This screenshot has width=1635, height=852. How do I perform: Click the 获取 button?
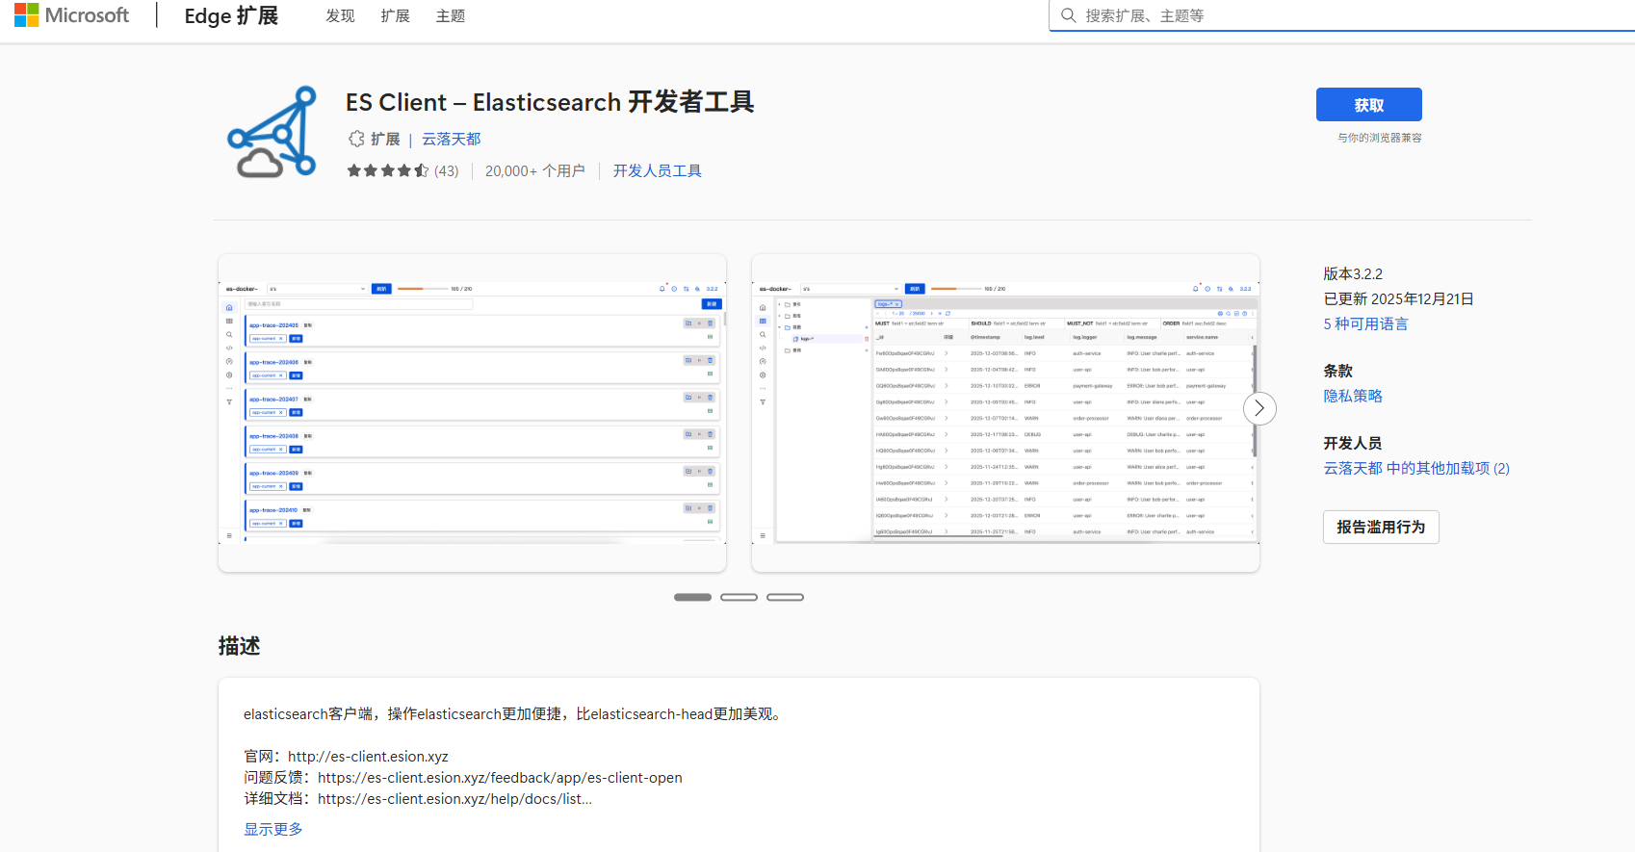click(x=1369, y=105)
